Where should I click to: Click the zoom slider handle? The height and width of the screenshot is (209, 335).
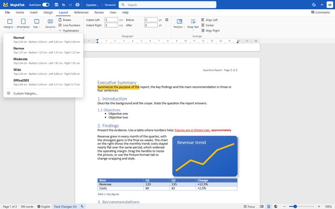pyautogui.click(x=295, y=206)
